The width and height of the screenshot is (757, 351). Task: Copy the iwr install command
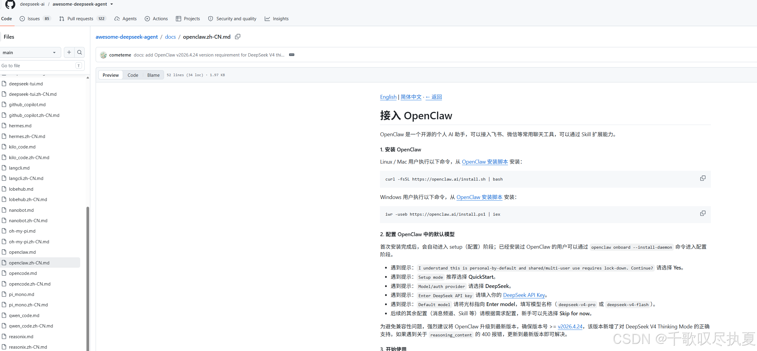point(703,213)
